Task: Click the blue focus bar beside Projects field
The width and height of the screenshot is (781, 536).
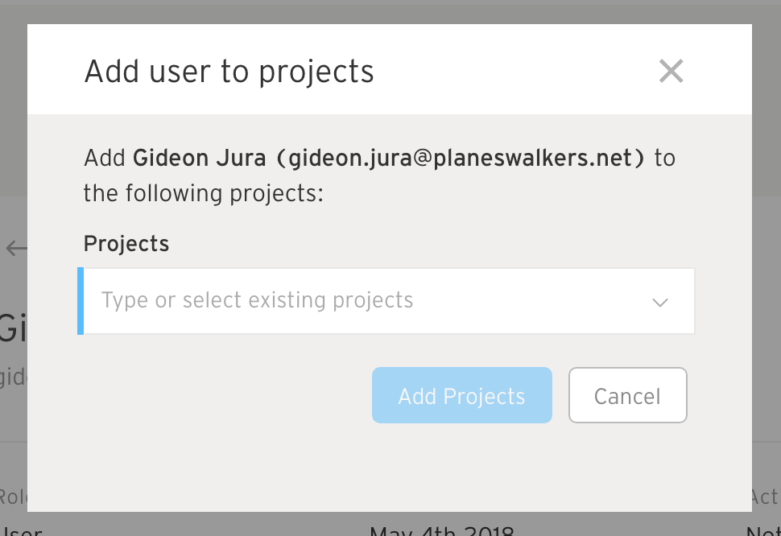Action: point(81,301)
